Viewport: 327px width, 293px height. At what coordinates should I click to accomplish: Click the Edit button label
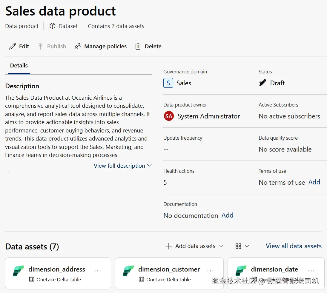[x=24, y=46]
